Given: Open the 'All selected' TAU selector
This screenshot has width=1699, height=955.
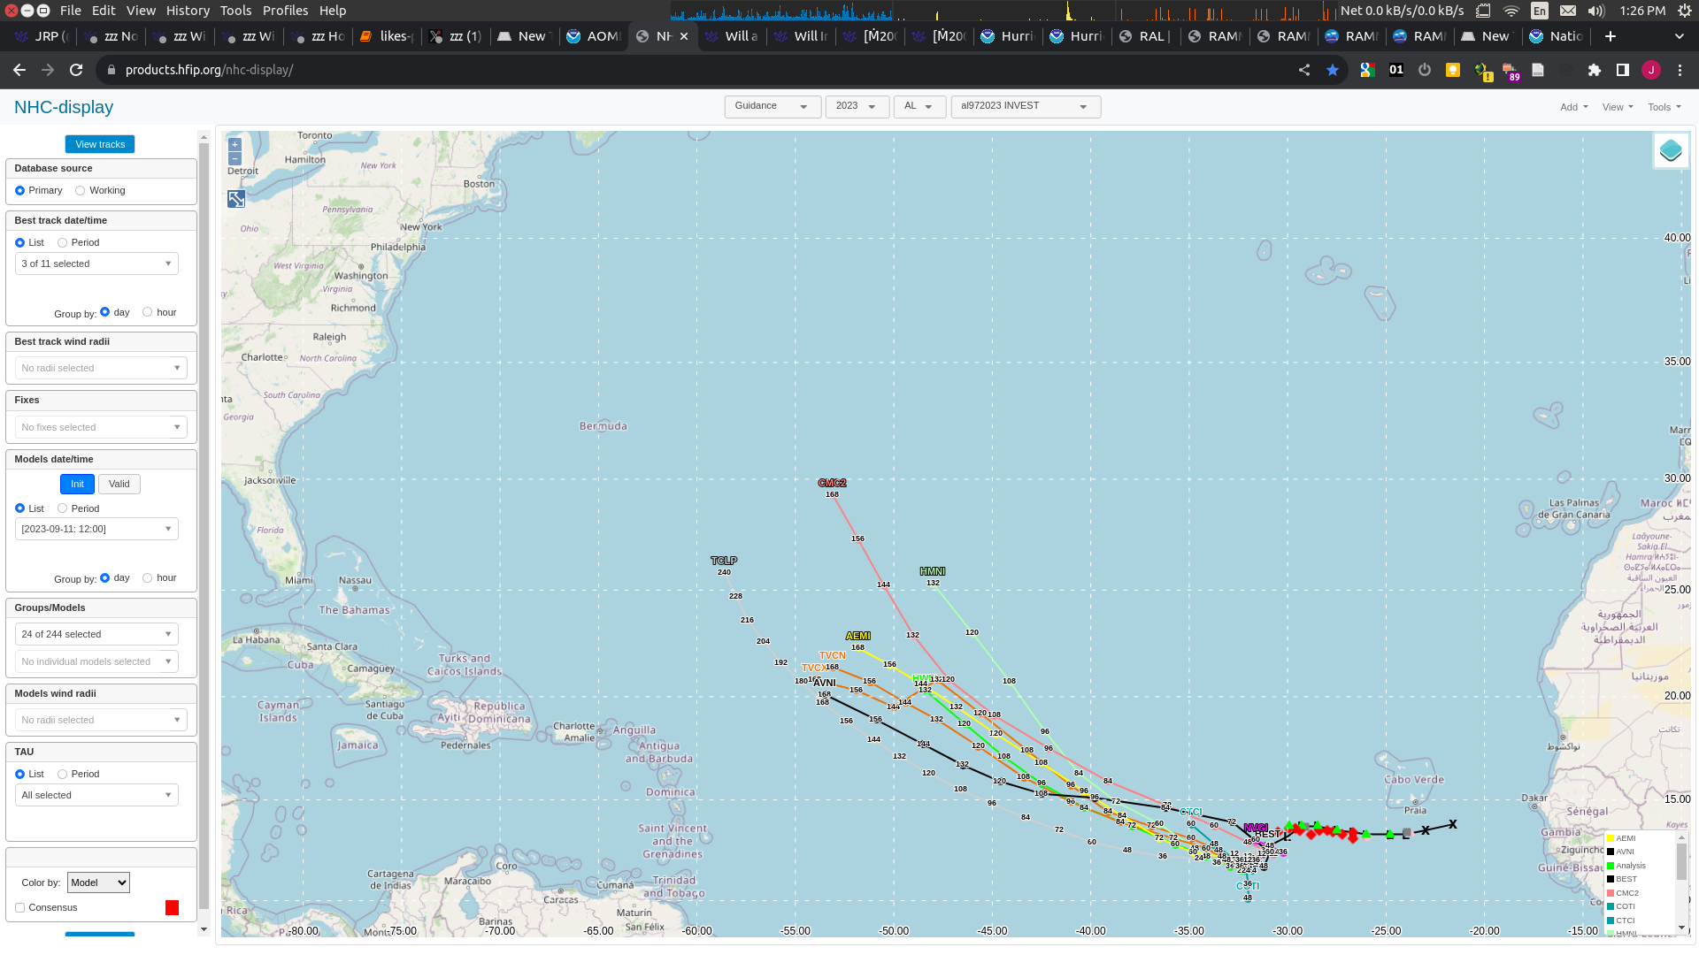Looking at the screenshot, I should [96, 796].
